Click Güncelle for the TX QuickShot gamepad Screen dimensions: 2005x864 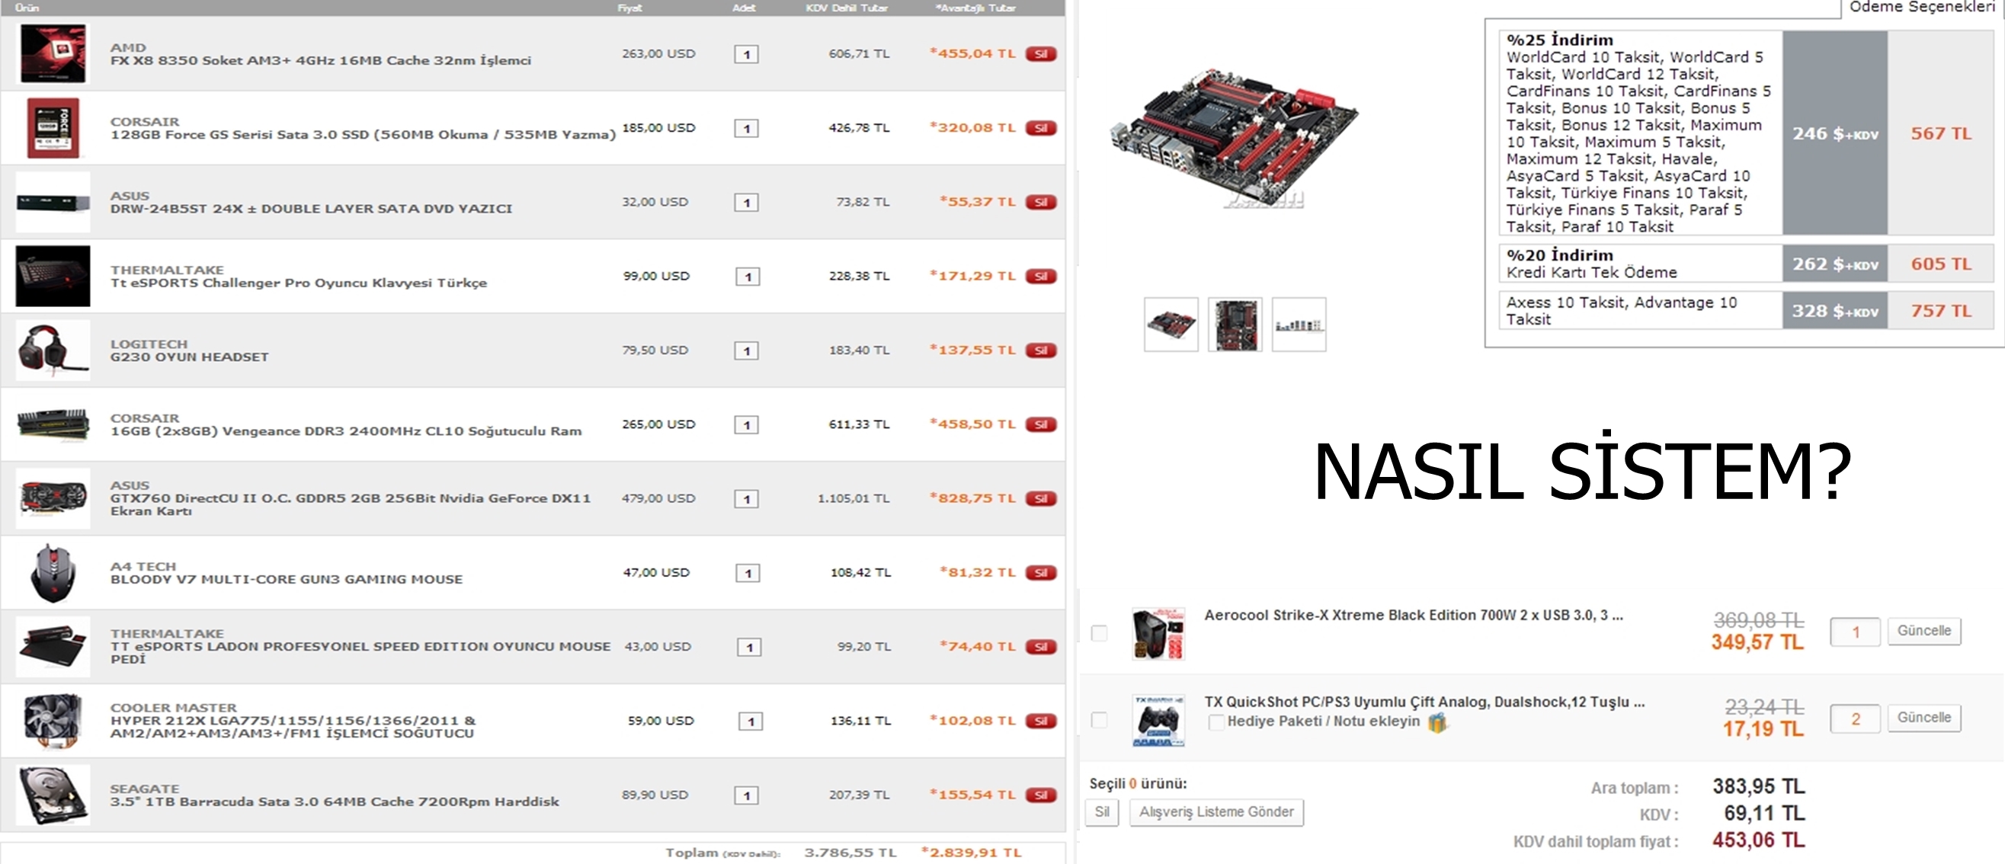pos(1924,718)
